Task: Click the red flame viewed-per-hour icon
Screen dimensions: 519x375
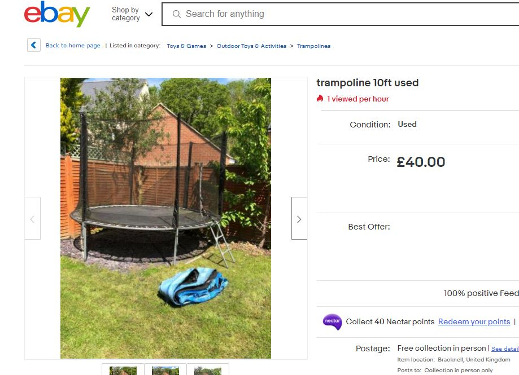Action: click(x=320, y=99)
